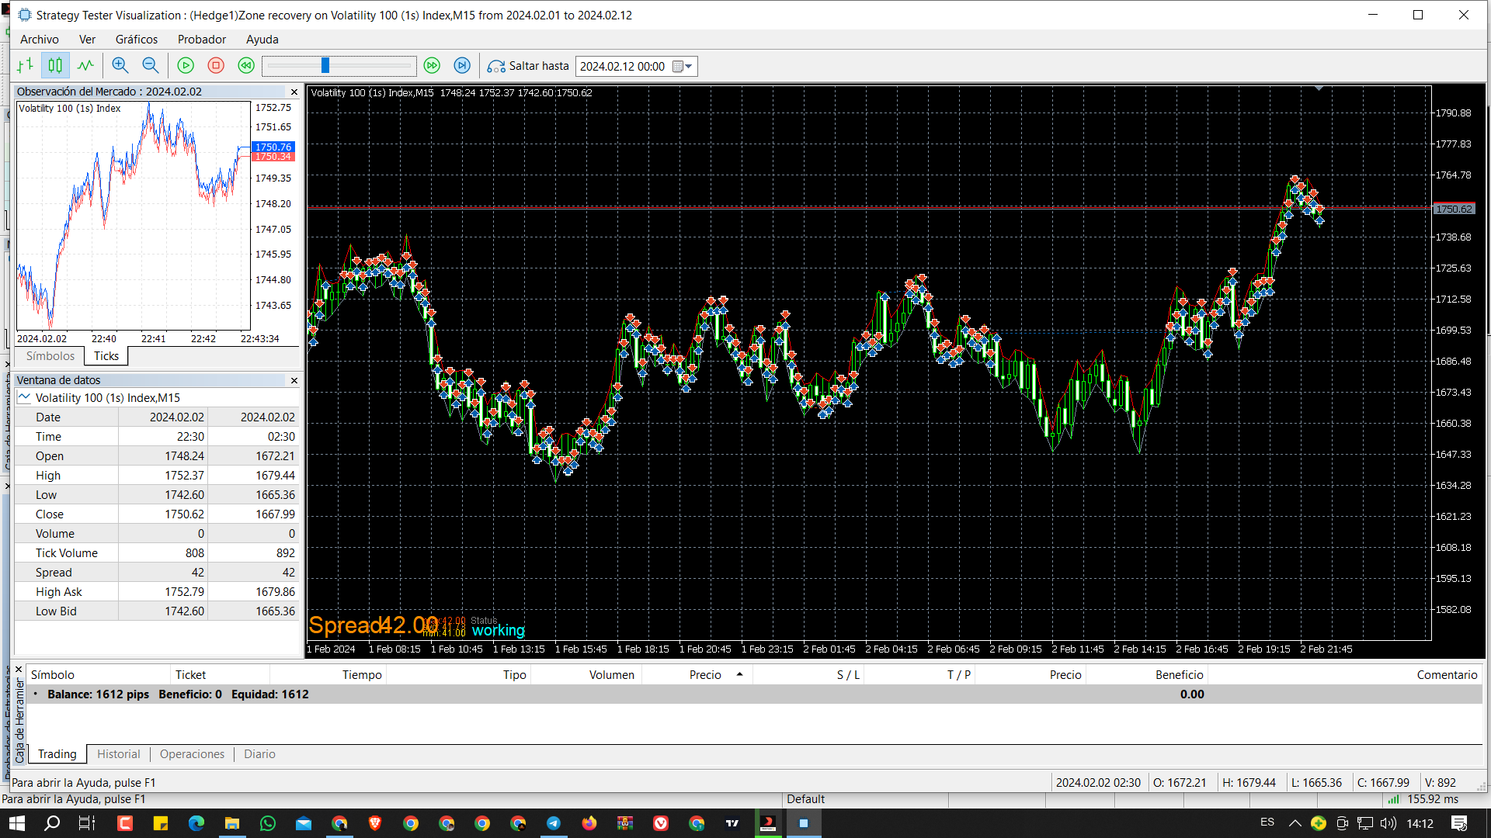Screen dimensions: 1491x838
Task: Open WinRAR from the taskbar
Action: pos(625,823)
